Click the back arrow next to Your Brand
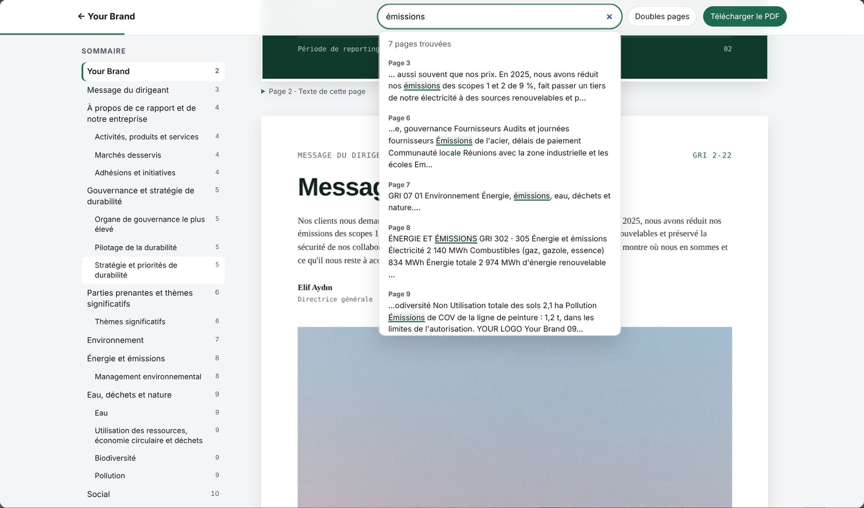Viewport: 864px width, 508px height. tap(81, 16)
